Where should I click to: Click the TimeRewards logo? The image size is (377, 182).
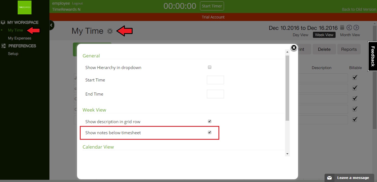tap(25, 7)
